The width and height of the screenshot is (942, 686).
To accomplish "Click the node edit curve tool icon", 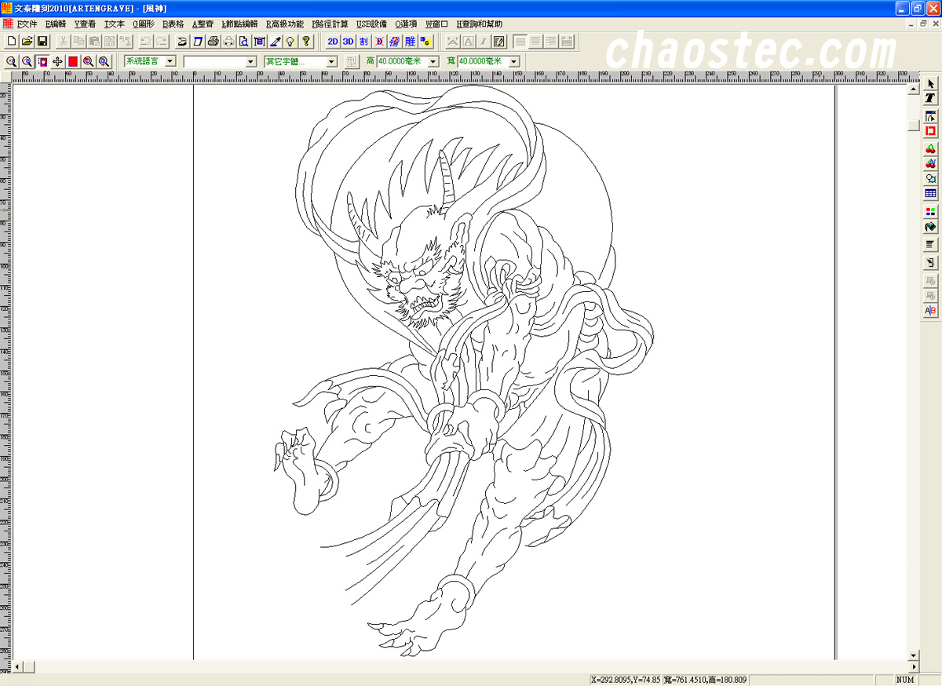I will pyautogui.click(x=931, y=115).
